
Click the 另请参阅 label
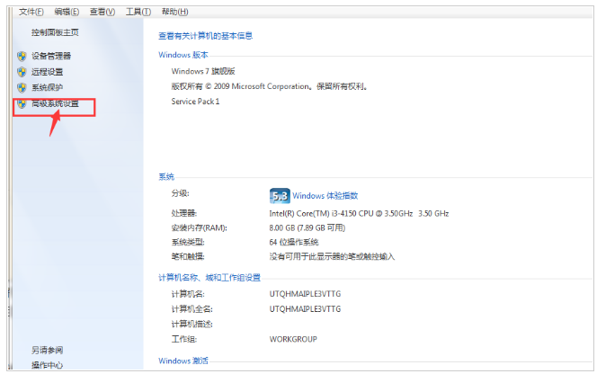48,350
